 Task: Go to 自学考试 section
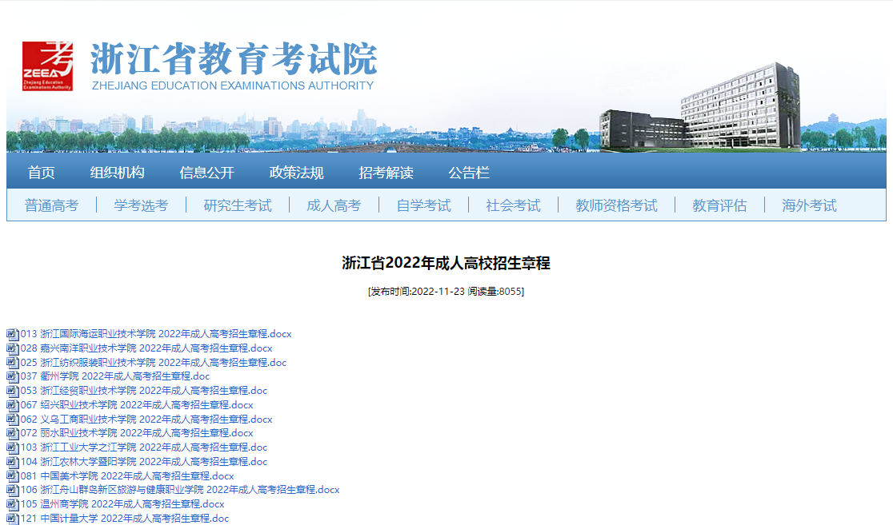point(424,205)
